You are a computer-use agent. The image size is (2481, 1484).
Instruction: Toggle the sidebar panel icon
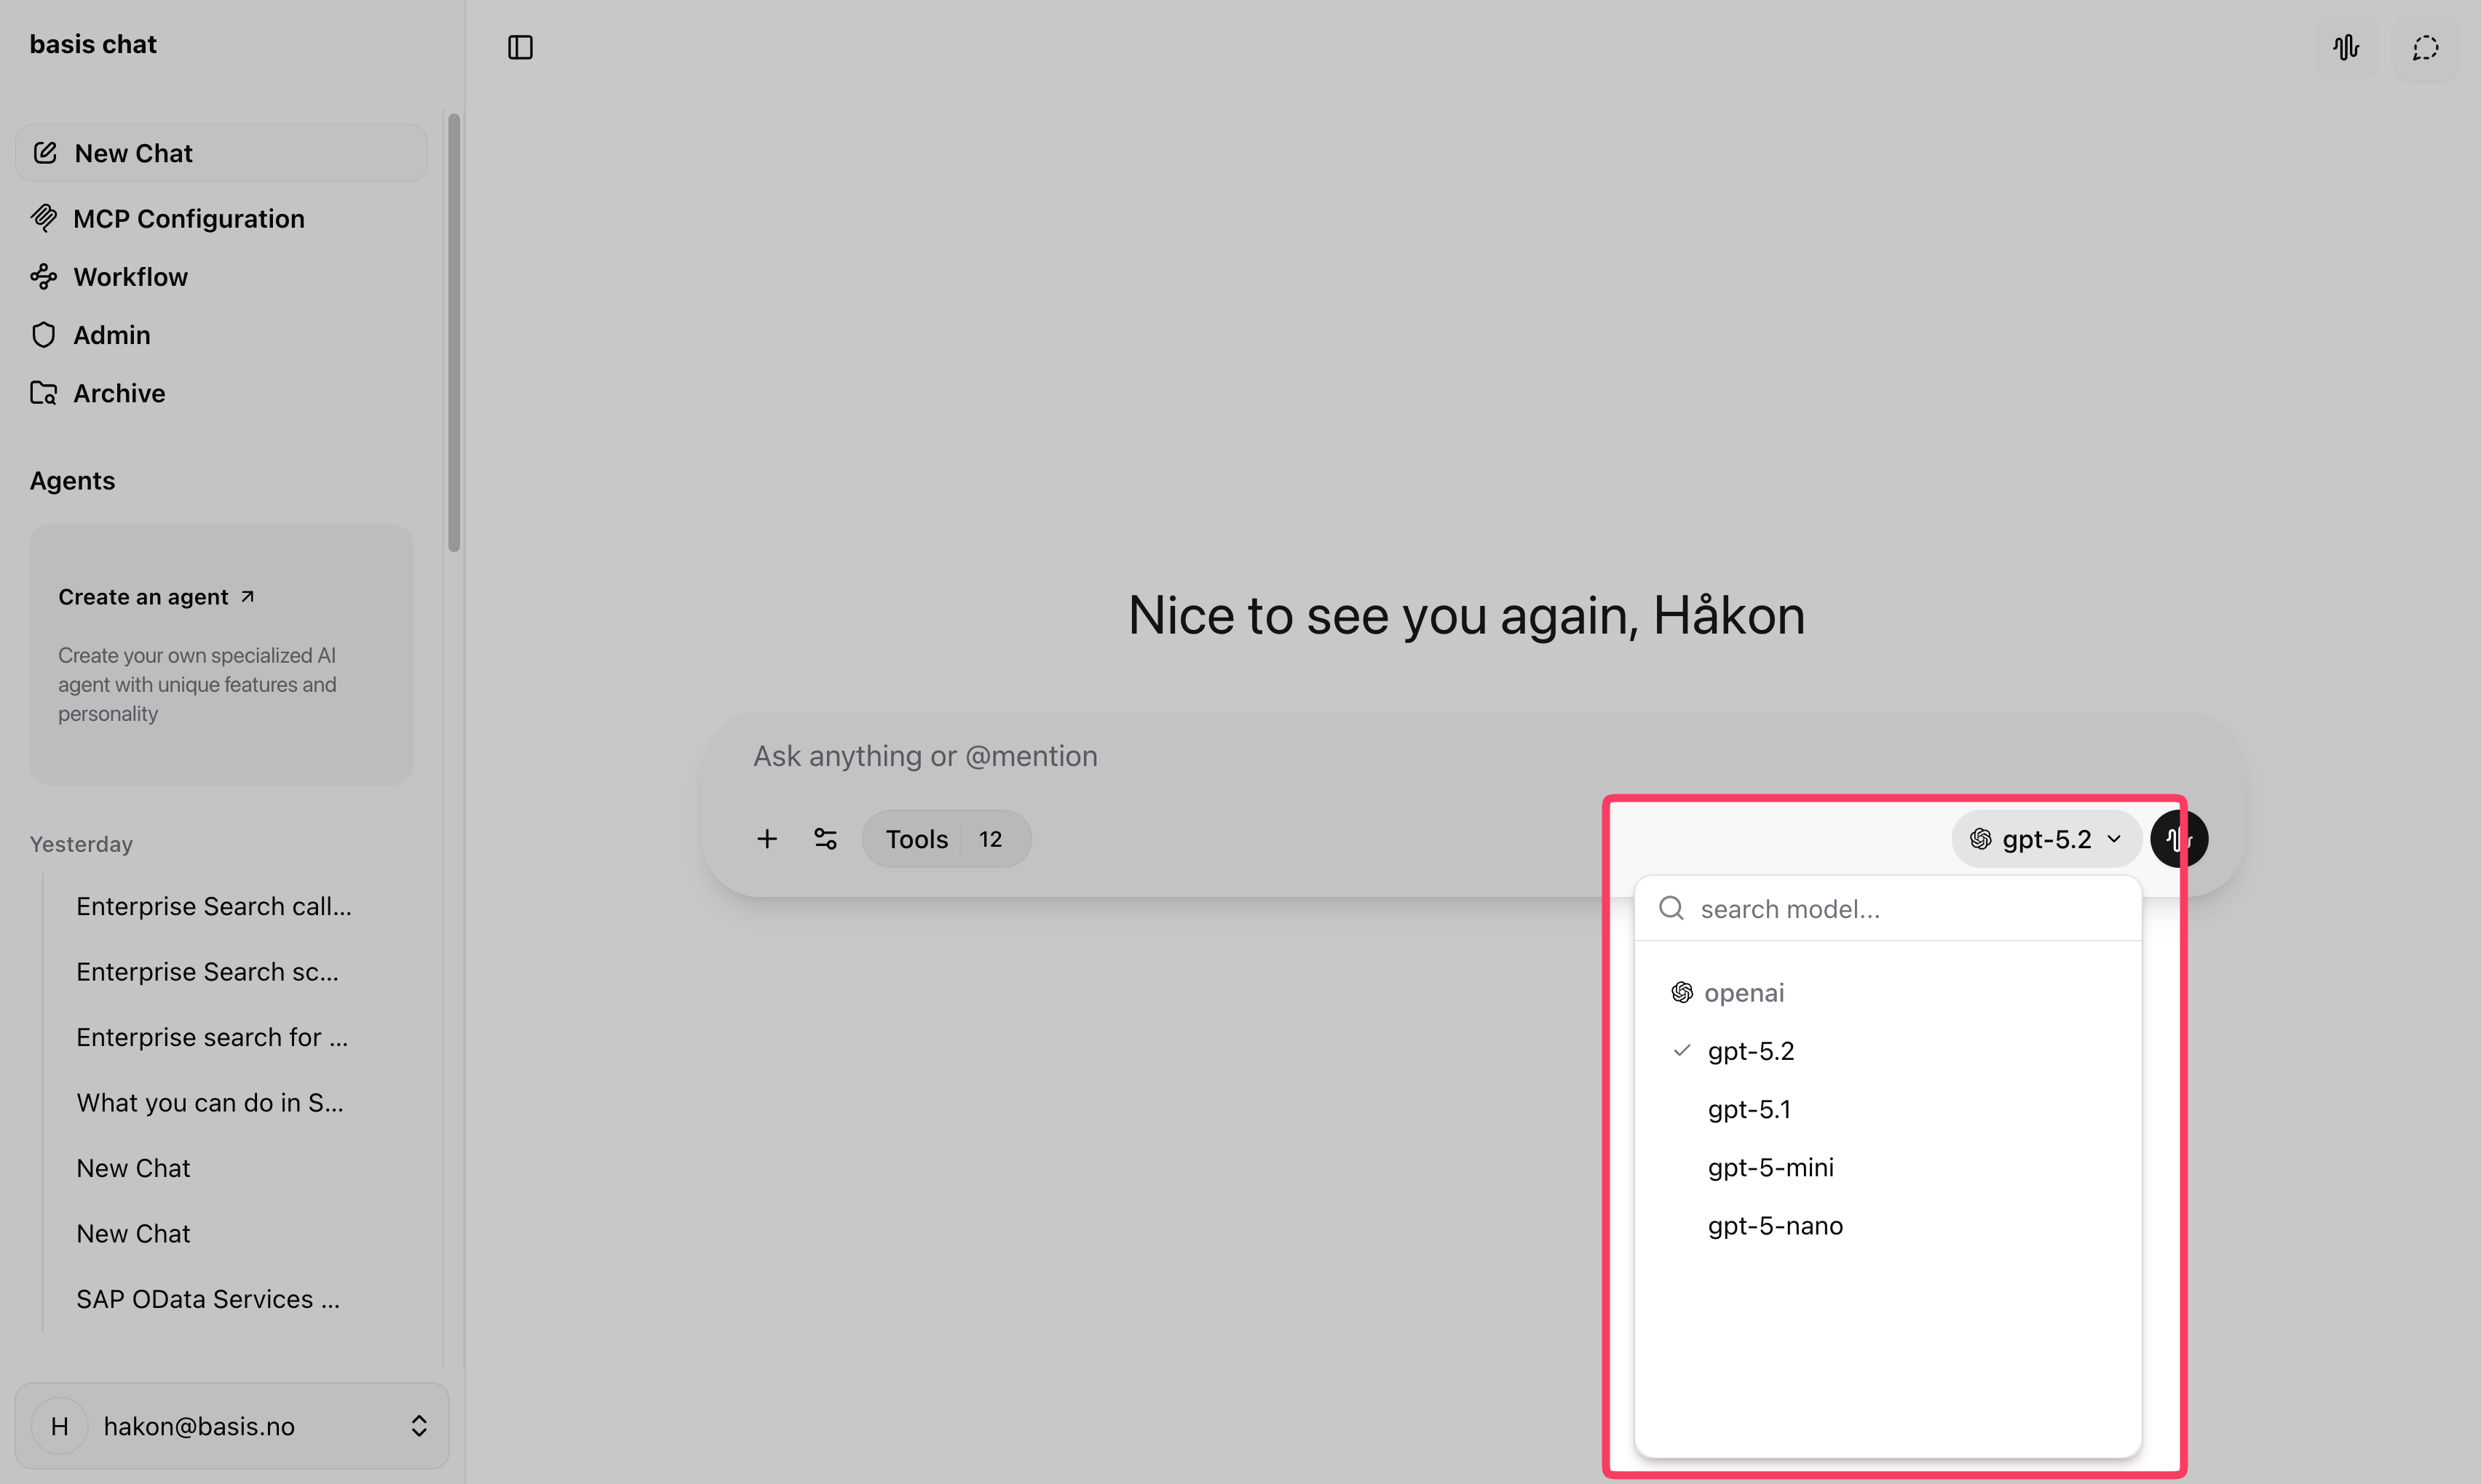coord(521,47)
